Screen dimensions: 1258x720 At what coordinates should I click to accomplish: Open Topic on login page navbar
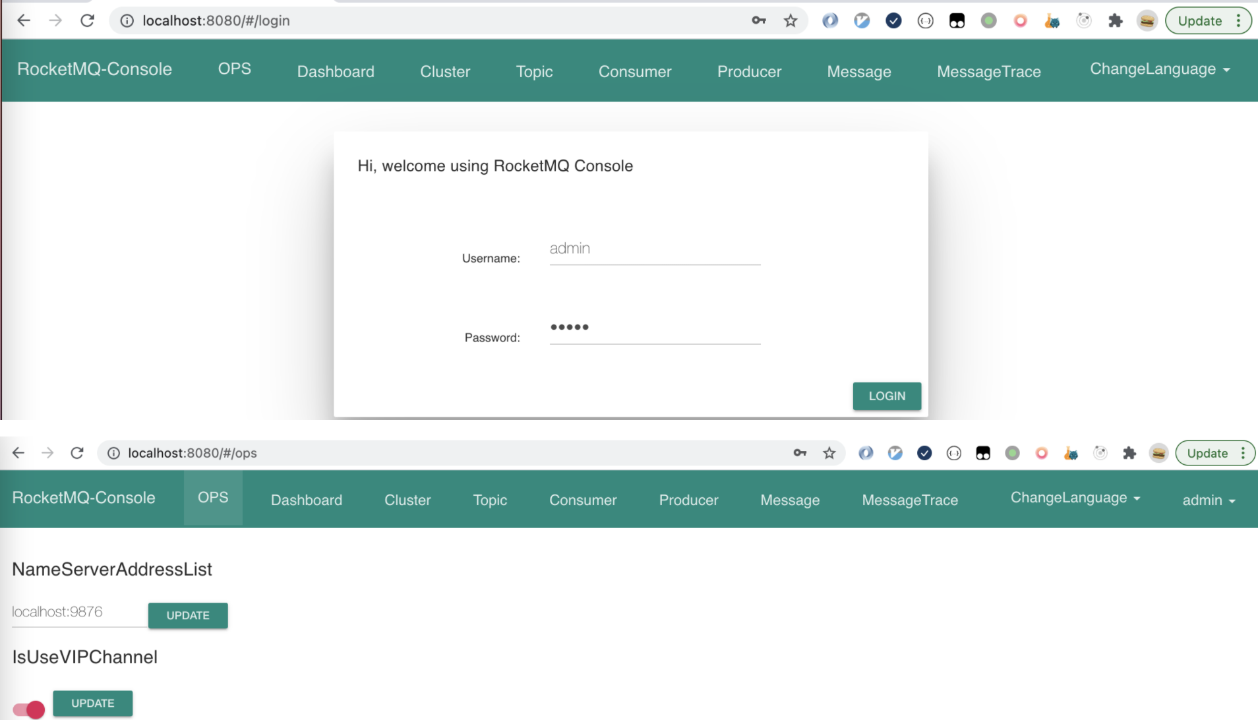point(534,71)
